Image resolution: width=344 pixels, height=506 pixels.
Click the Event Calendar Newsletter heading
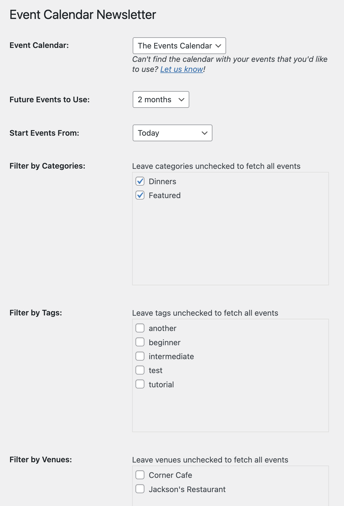click(x=83, y=14)
